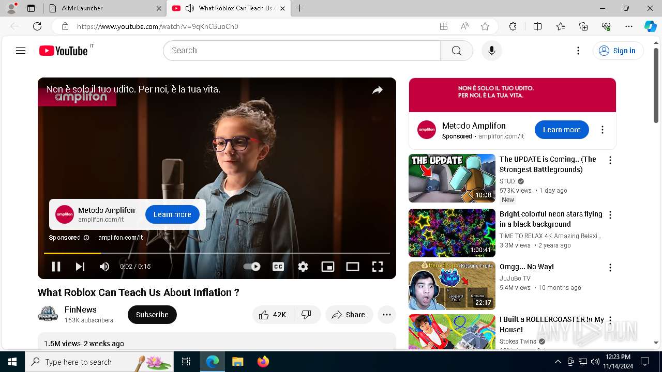This screenshot has height=372, width=662.
Task: Open Copilot sidebar icon
Action: (x=650, y=26)
